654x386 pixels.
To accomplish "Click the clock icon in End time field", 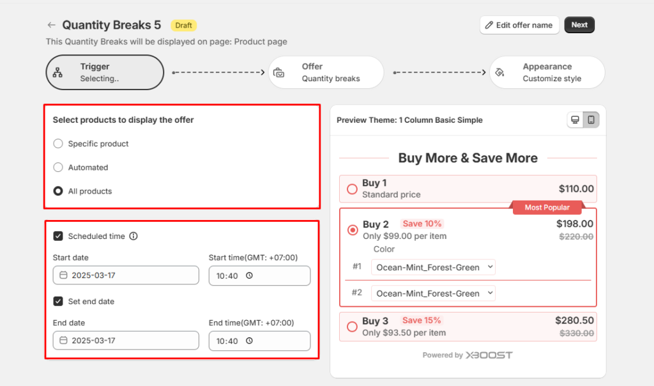I will click(x=249, y=341).
